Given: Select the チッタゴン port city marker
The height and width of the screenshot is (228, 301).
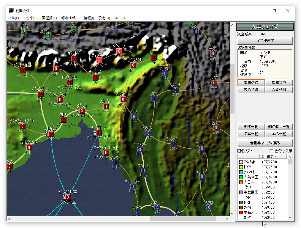Looking at the screenshot, I should [99, 133].
